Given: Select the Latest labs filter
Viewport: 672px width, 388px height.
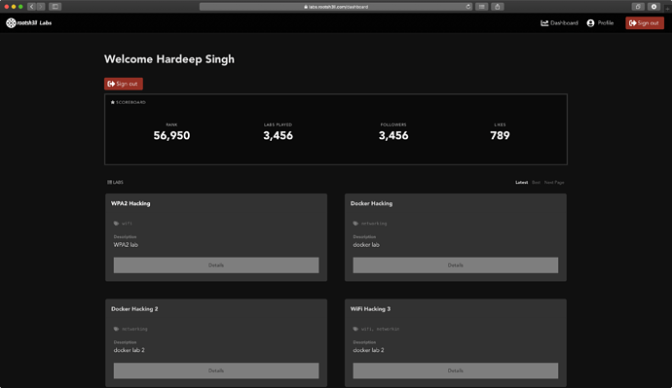Looking at the screenshot, I should 522,182.
